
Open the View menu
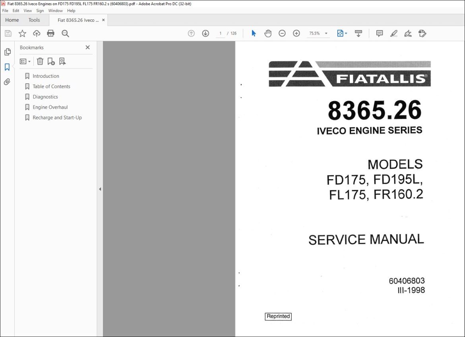click(x=27, y=11)
